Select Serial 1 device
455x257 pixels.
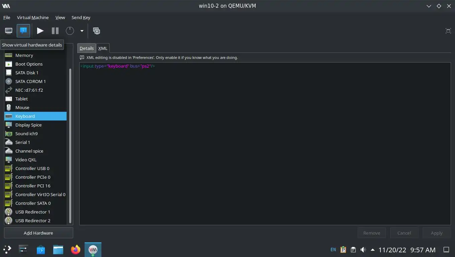(35, 142)
